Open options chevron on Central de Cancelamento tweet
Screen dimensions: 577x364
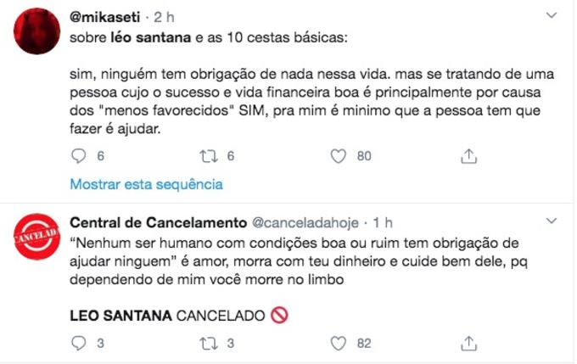(x=552, y=221)
